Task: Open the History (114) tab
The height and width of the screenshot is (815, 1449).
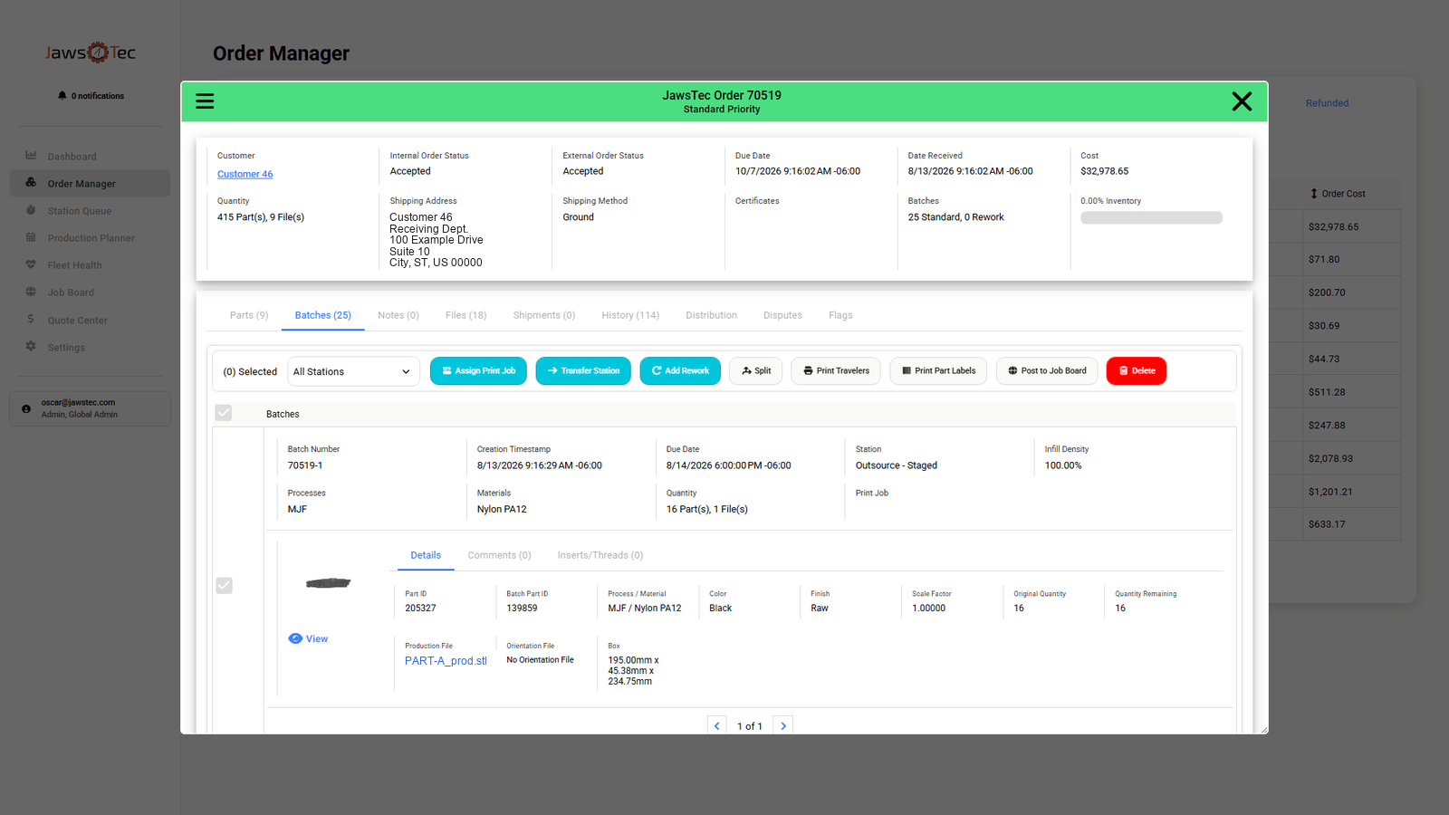Action: (630, 315)
